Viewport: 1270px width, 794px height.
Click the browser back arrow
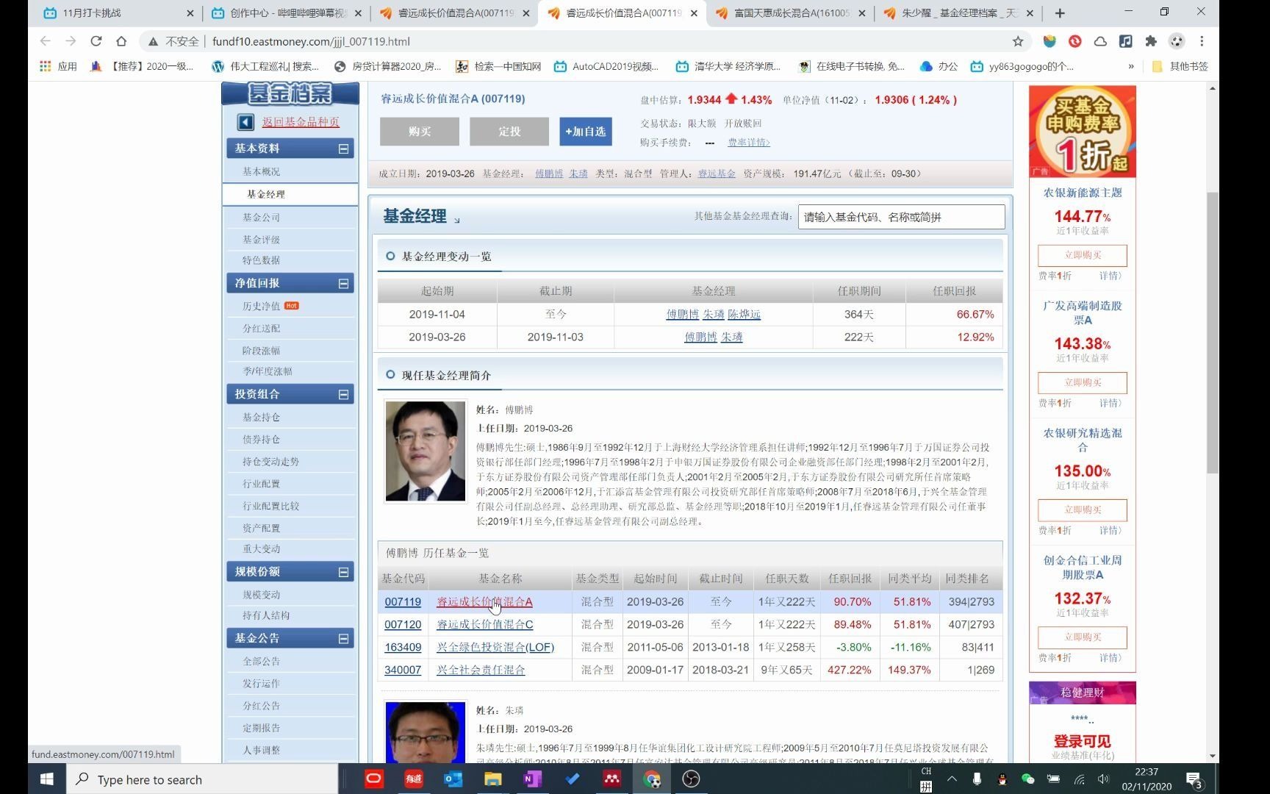46,41
